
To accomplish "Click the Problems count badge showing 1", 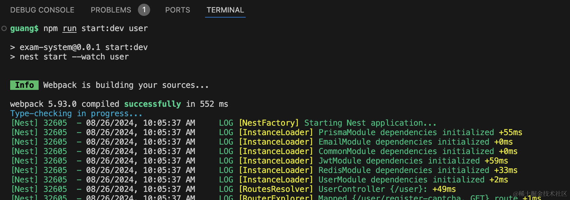I will pos(144,10).
